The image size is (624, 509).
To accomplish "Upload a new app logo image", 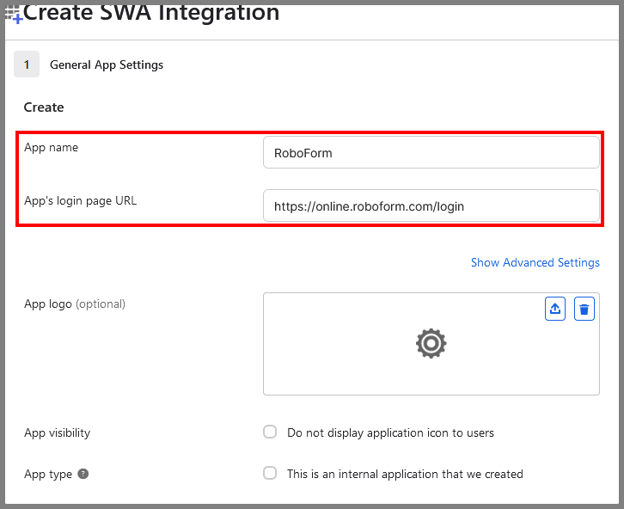I will pyautogui.click(x=556, y=310).
